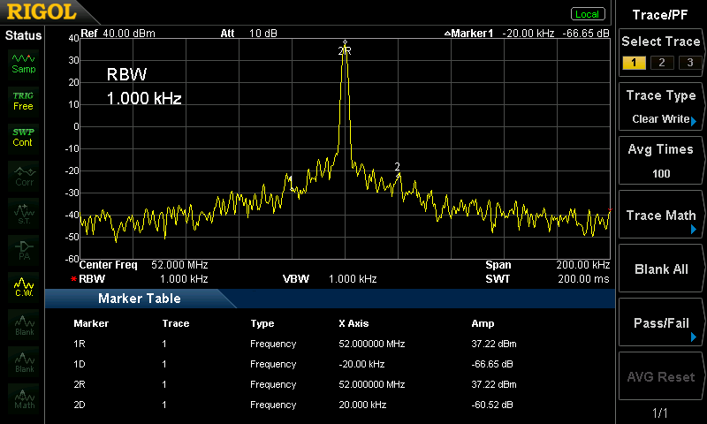The width and height of the screenshot is (707, 424).
Task: Click the Marker Table tab header
Action: click(139, 299)
